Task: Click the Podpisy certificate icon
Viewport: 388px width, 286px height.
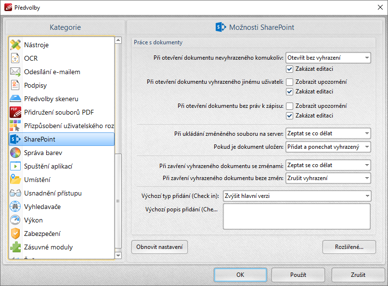Action: pyautogui.click(x=15, y=85)
